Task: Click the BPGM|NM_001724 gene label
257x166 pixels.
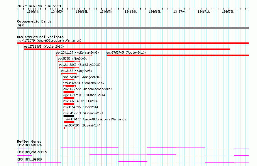Action: [x=29, y=145]
